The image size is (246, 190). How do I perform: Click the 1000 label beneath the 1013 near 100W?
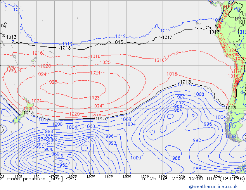point(180,97)
